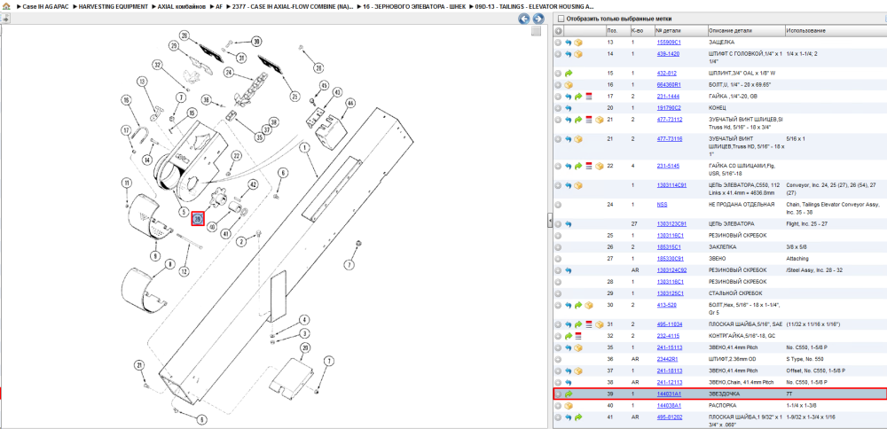Image resolution: width=887 pixels, height=429 pixels.
Task: Click package box icon in ЗАЩЕЛКА row
Action: 578,43
